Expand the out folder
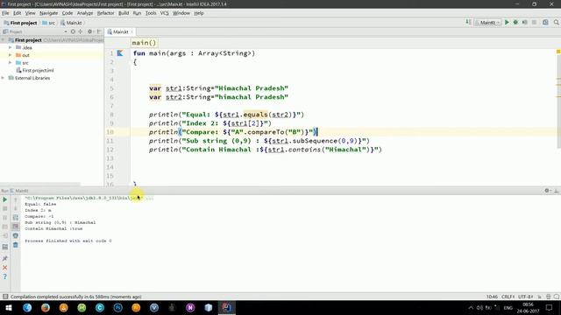Screen dimensions: 561x315 coord(11,55)
